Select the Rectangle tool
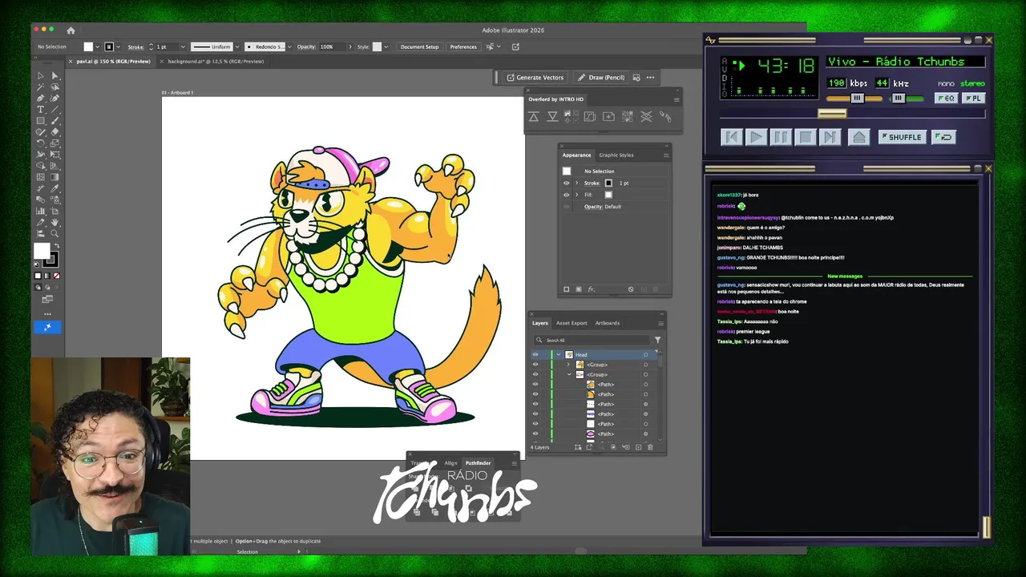Screen dimensions: 1026x577 coord(41,121)
